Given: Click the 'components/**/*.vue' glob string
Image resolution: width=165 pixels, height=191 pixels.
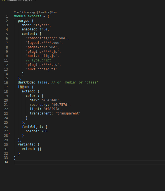Looking at the screenshot, I should click(x=46, y=38).
